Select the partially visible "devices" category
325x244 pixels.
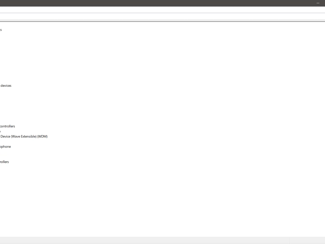tap(6, 86)
